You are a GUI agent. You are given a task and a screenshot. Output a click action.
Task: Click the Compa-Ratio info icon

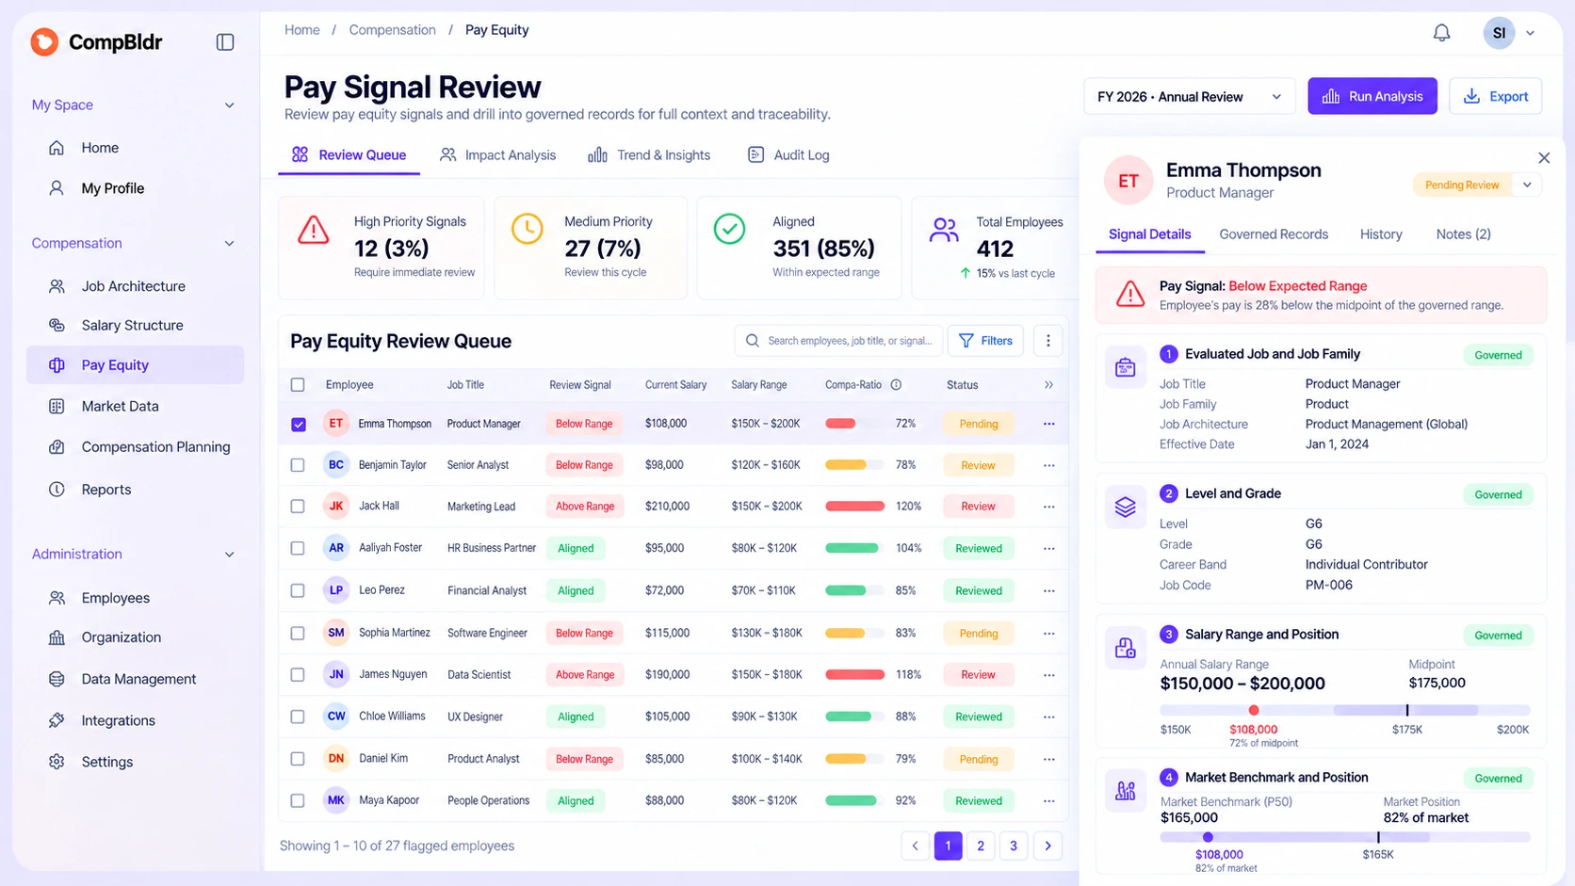896,385
